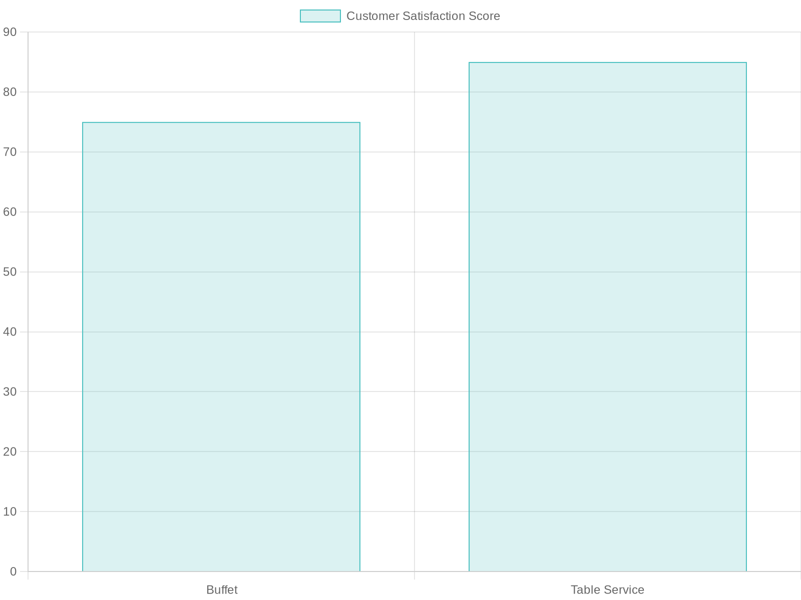Click the 80 y-axis tick label
Image resolution: width=801 pixels, height=600 pixels.
point(10,92)
